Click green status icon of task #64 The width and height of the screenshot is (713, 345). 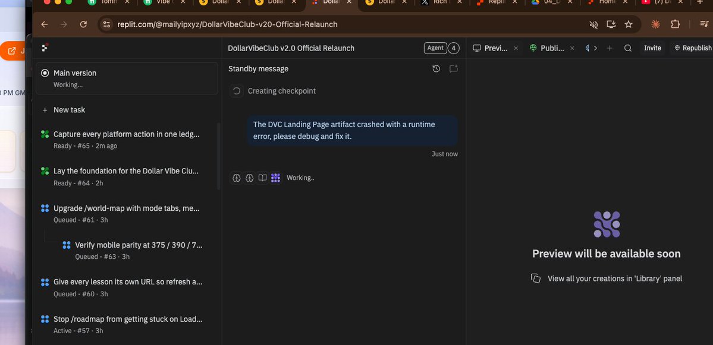45,171
